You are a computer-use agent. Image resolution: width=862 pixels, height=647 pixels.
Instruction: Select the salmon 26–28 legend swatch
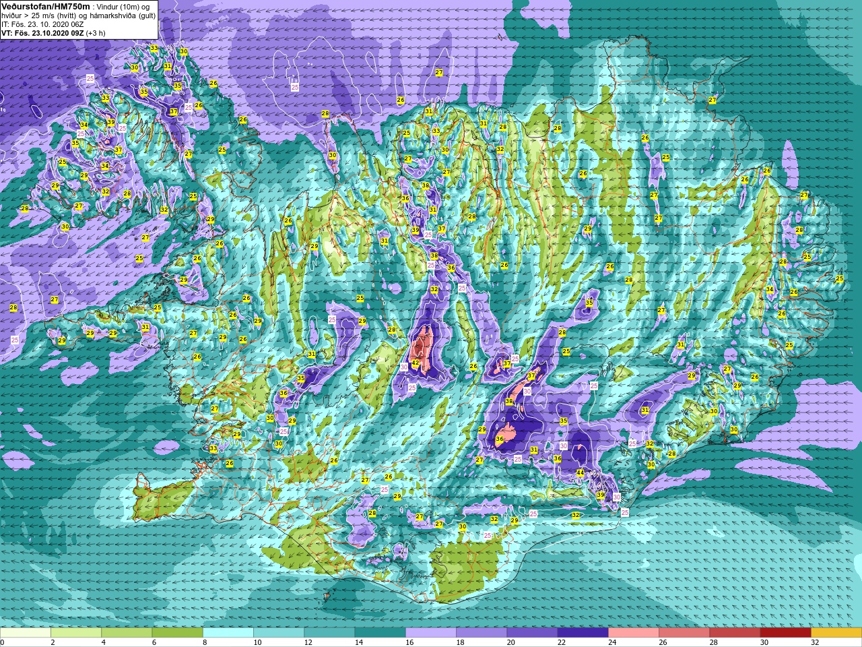coord(684,633)
